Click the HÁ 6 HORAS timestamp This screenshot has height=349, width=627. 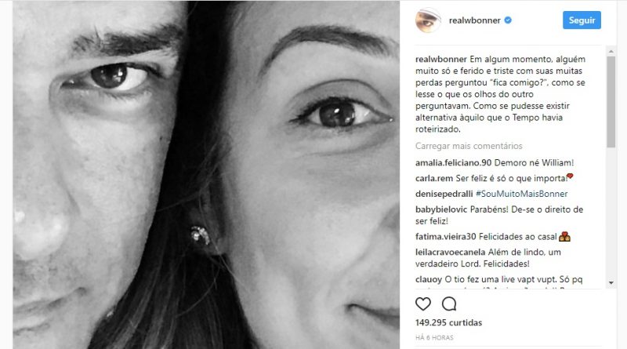434,337
